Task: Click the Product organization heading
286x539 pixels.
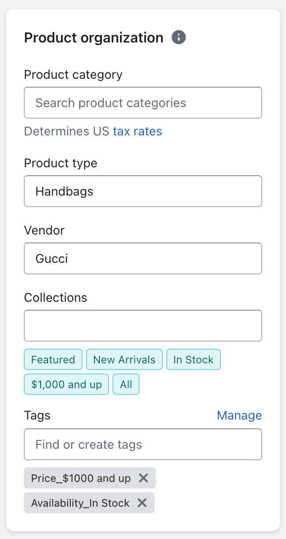Action: [94, 38]
